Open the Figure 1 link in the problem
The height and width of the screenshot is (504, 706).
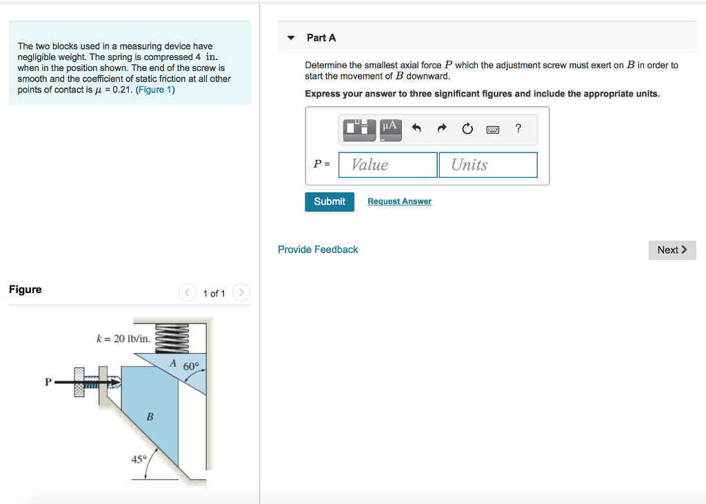pos(154,89)
